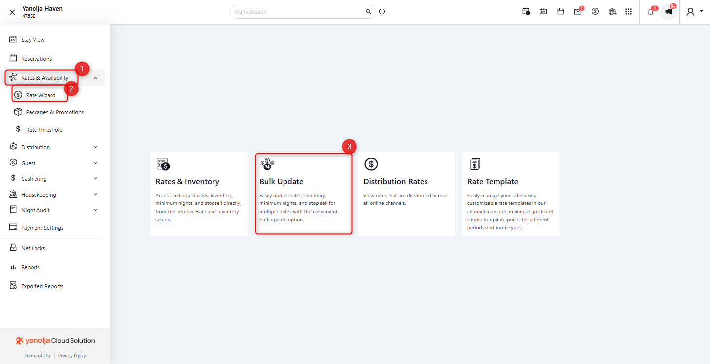The width and height of the screenshot is (710, 364).
Task: Collapse Rates & Availability with its chevron
Action: point(95,78)
